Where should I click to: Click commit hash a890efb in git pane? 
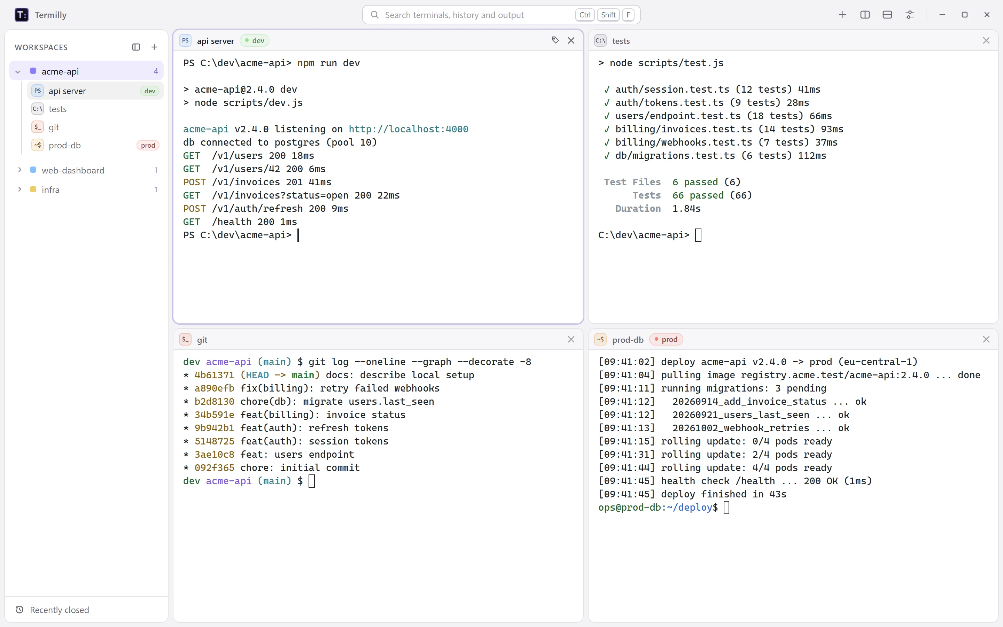click(214, 388)
